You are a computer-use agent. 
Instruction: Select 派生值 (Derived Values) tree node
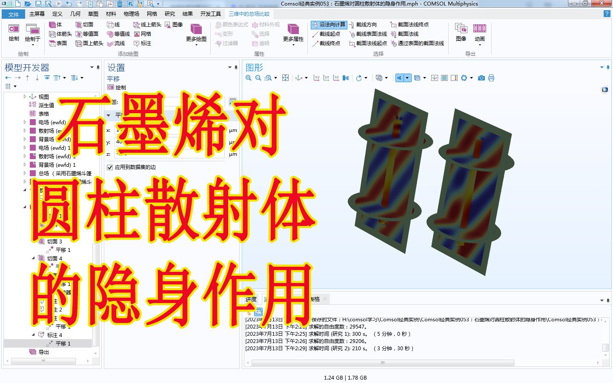[x=46, y=105]
